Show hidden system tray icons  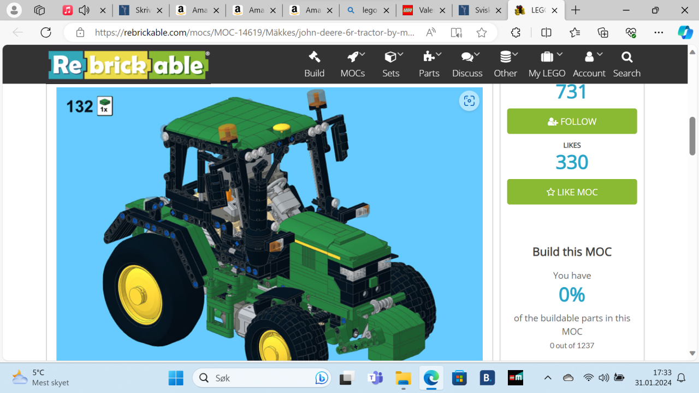(x=548, y=378)
